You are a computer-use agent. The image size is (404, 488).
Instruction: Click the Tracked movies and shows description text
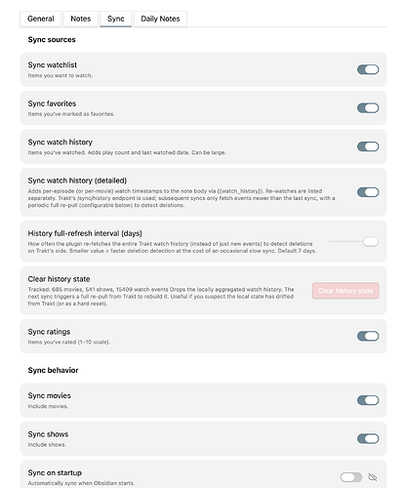[x=161, y=297]
